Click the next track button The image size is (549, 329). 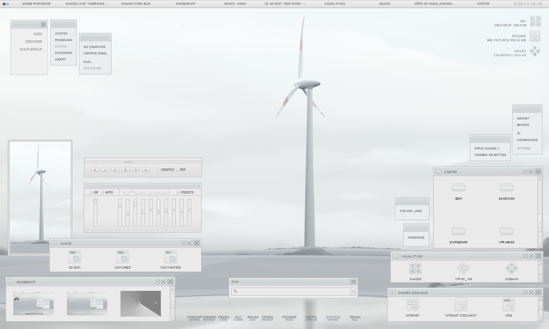(x=136, y=170)
